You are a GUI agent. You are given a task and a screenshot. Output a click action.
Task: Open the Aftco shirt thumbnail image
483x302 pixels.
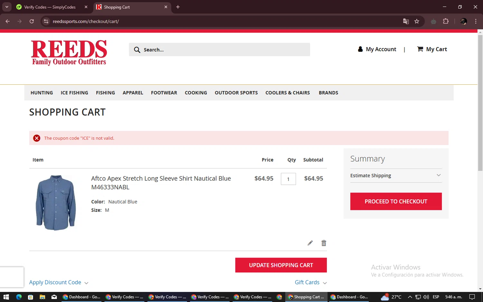pos(56,203)
